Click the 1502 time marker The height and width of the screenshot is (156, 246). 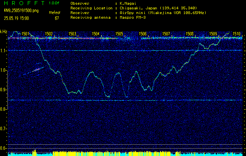pyautogui.click(x=49, y=34)
